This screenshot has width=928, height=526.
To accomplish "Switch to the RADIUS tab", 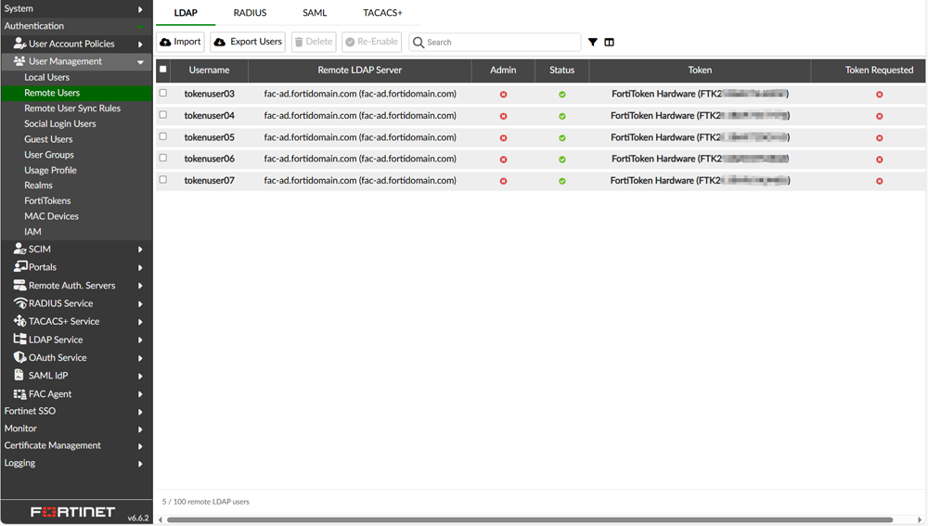I will 250,13.
